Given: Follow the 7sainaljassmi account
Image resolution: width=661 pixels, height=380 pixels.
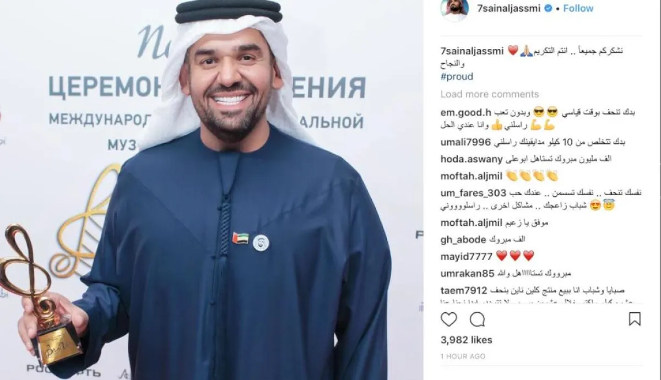Looking at the screenshot, I should [578, 8].
